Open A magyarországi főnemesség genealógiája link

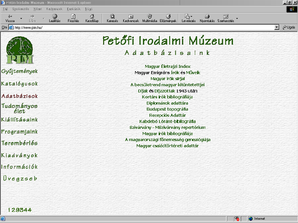[168, 140]
